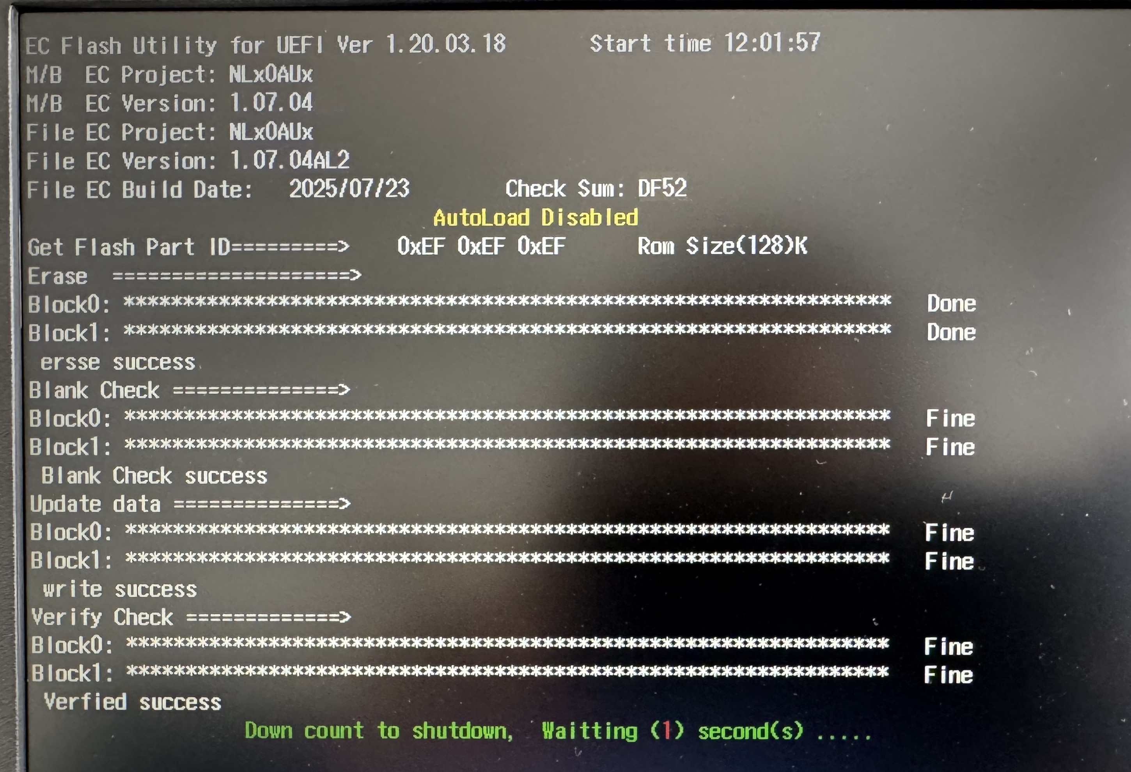Image resolution: width=1131 pixels, height=772 pixels.
Task: Click the Verfied success message
Action: tap(132, 703)
